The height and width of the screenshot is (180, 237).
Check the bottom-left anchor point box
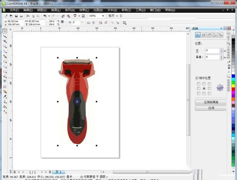199,93
